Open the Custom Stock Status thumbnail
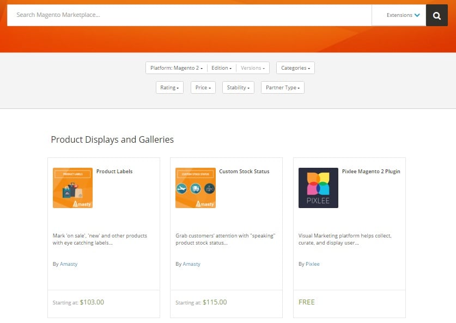Image resolution: width=456 pixels, height=323 pixels. click(x=196, y=188)
